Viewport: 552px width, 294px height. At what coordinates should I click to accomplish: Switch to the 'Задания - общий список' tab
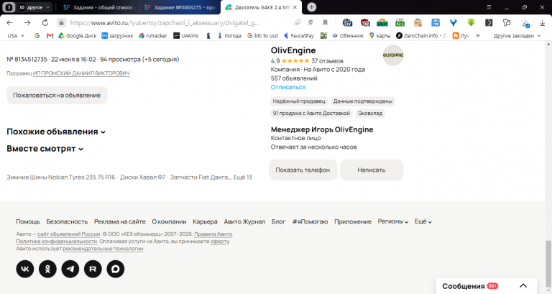click(99, 7)
